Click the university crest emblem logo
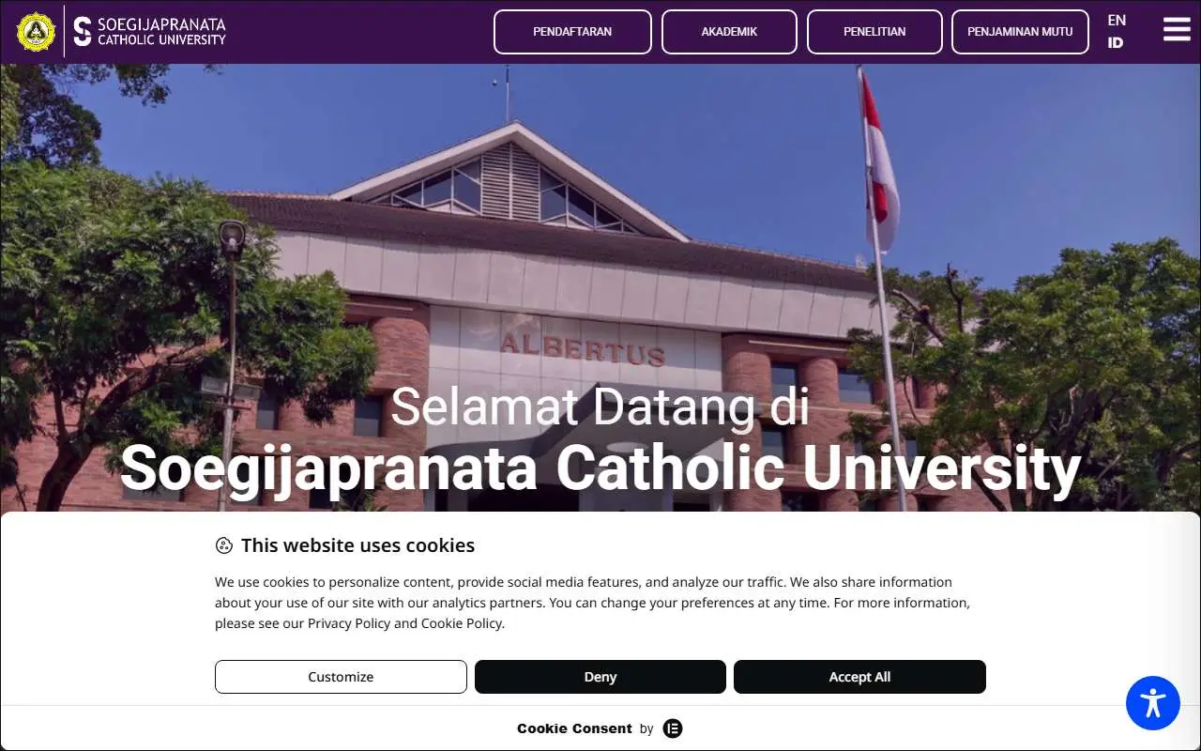 click(37, 31)
